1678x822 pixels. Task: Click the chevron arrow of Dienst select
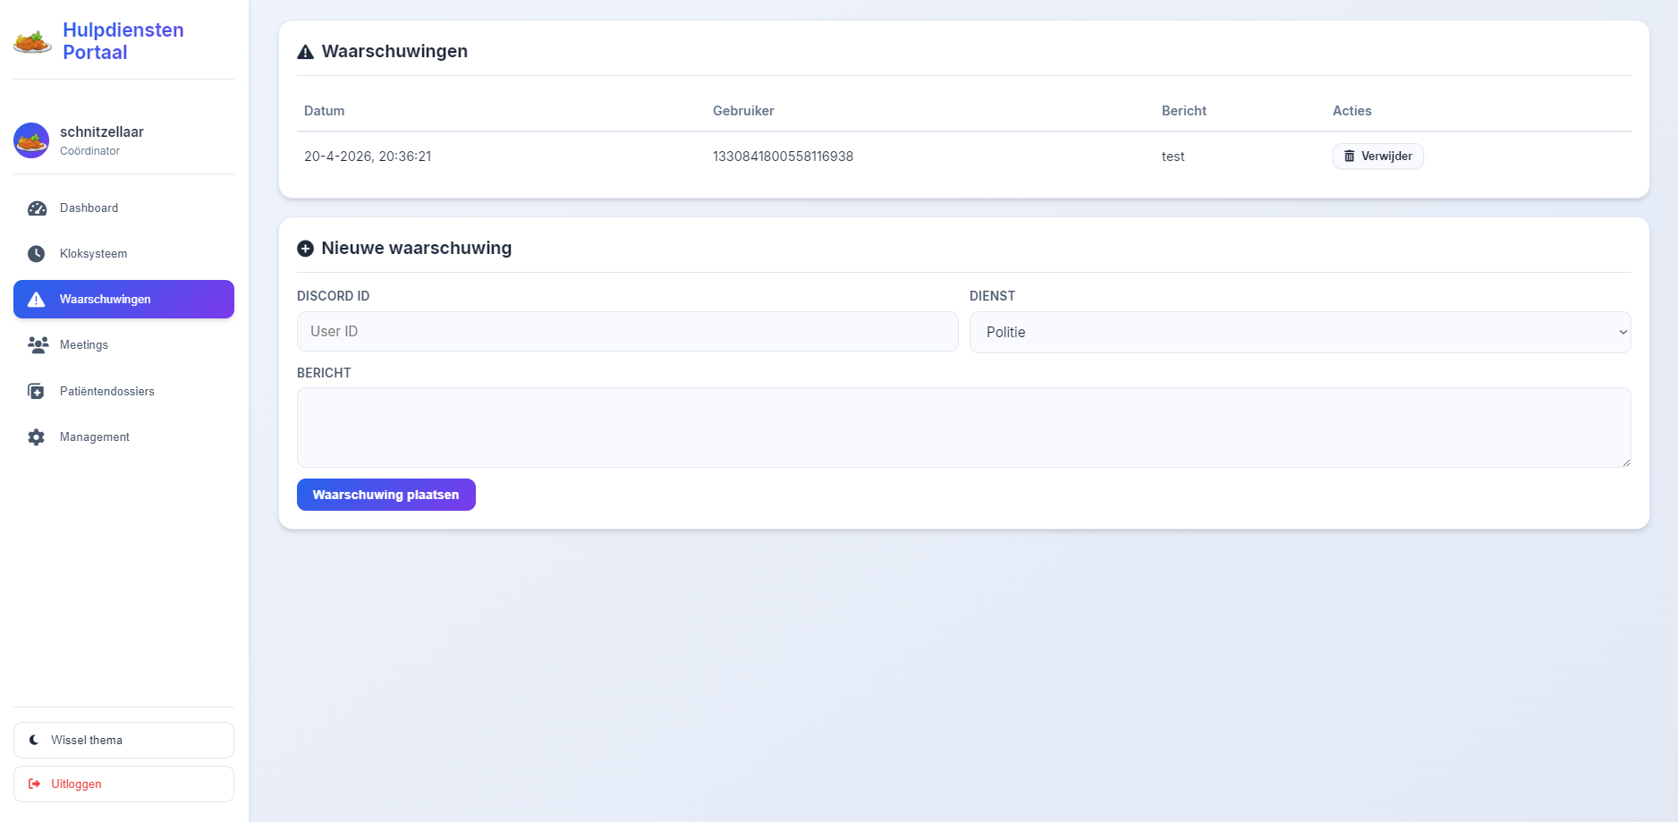click(x=1623, y=333)
